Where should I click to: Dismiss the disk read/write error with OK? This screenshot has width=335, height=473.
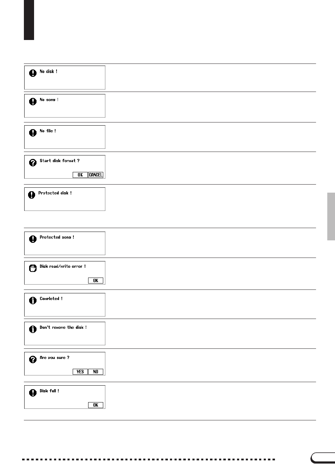tap(96, 280)
